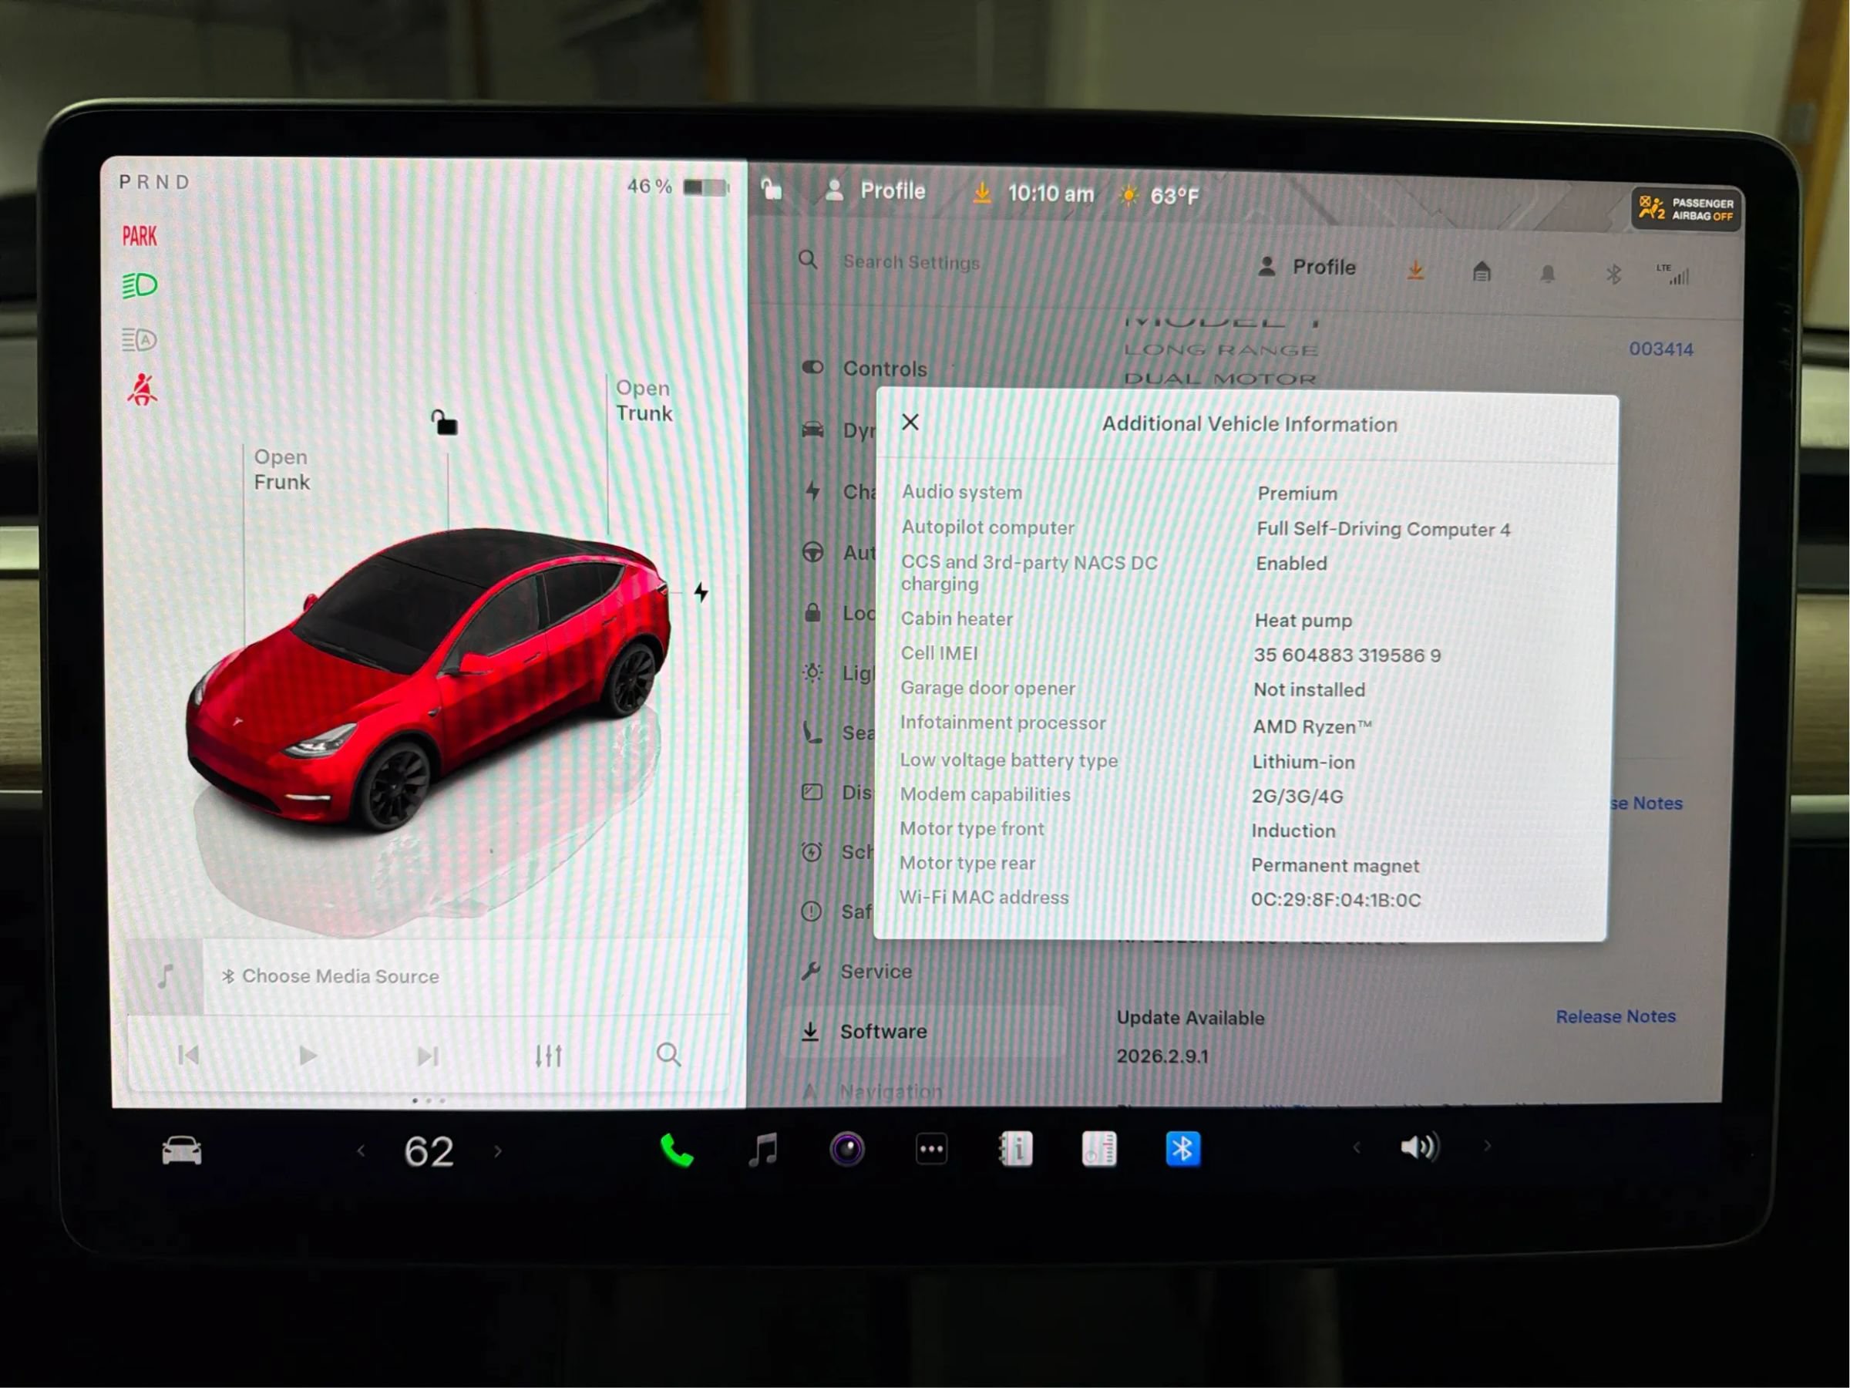Click the Search Settings field
Image resolution: width=1850 pixels, height=1388 pixels.
tap(911, 262)
